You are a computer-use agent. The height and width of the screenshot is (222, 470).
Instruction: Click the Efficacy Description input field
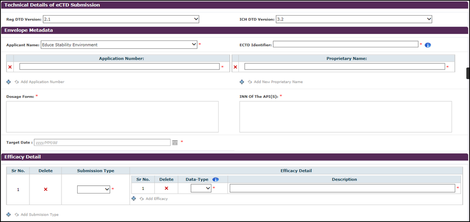(342, 188)
